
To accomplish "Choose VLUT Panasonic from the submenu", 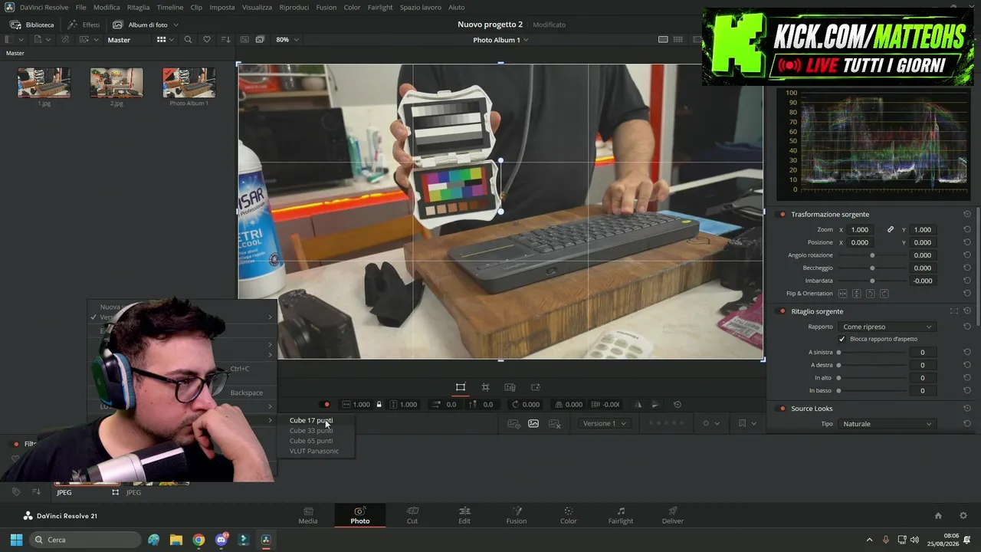I will 314,451.
